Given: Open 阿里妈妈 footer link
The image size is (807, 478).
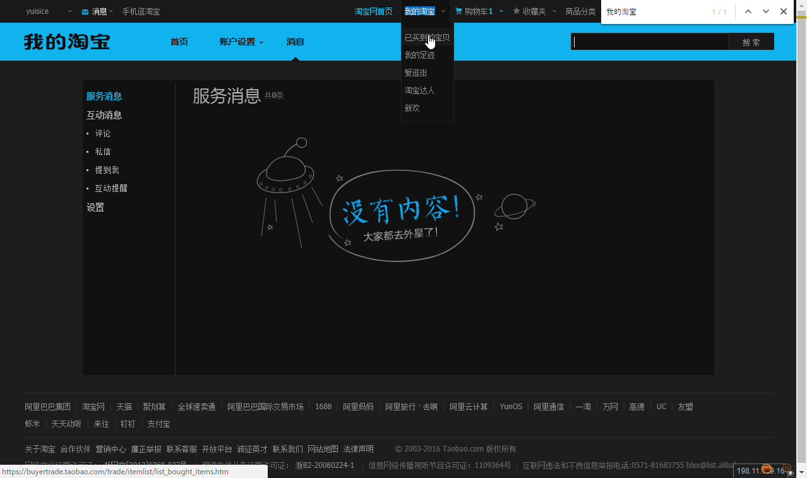Looking at the screenshot, I should click(358, 407).
